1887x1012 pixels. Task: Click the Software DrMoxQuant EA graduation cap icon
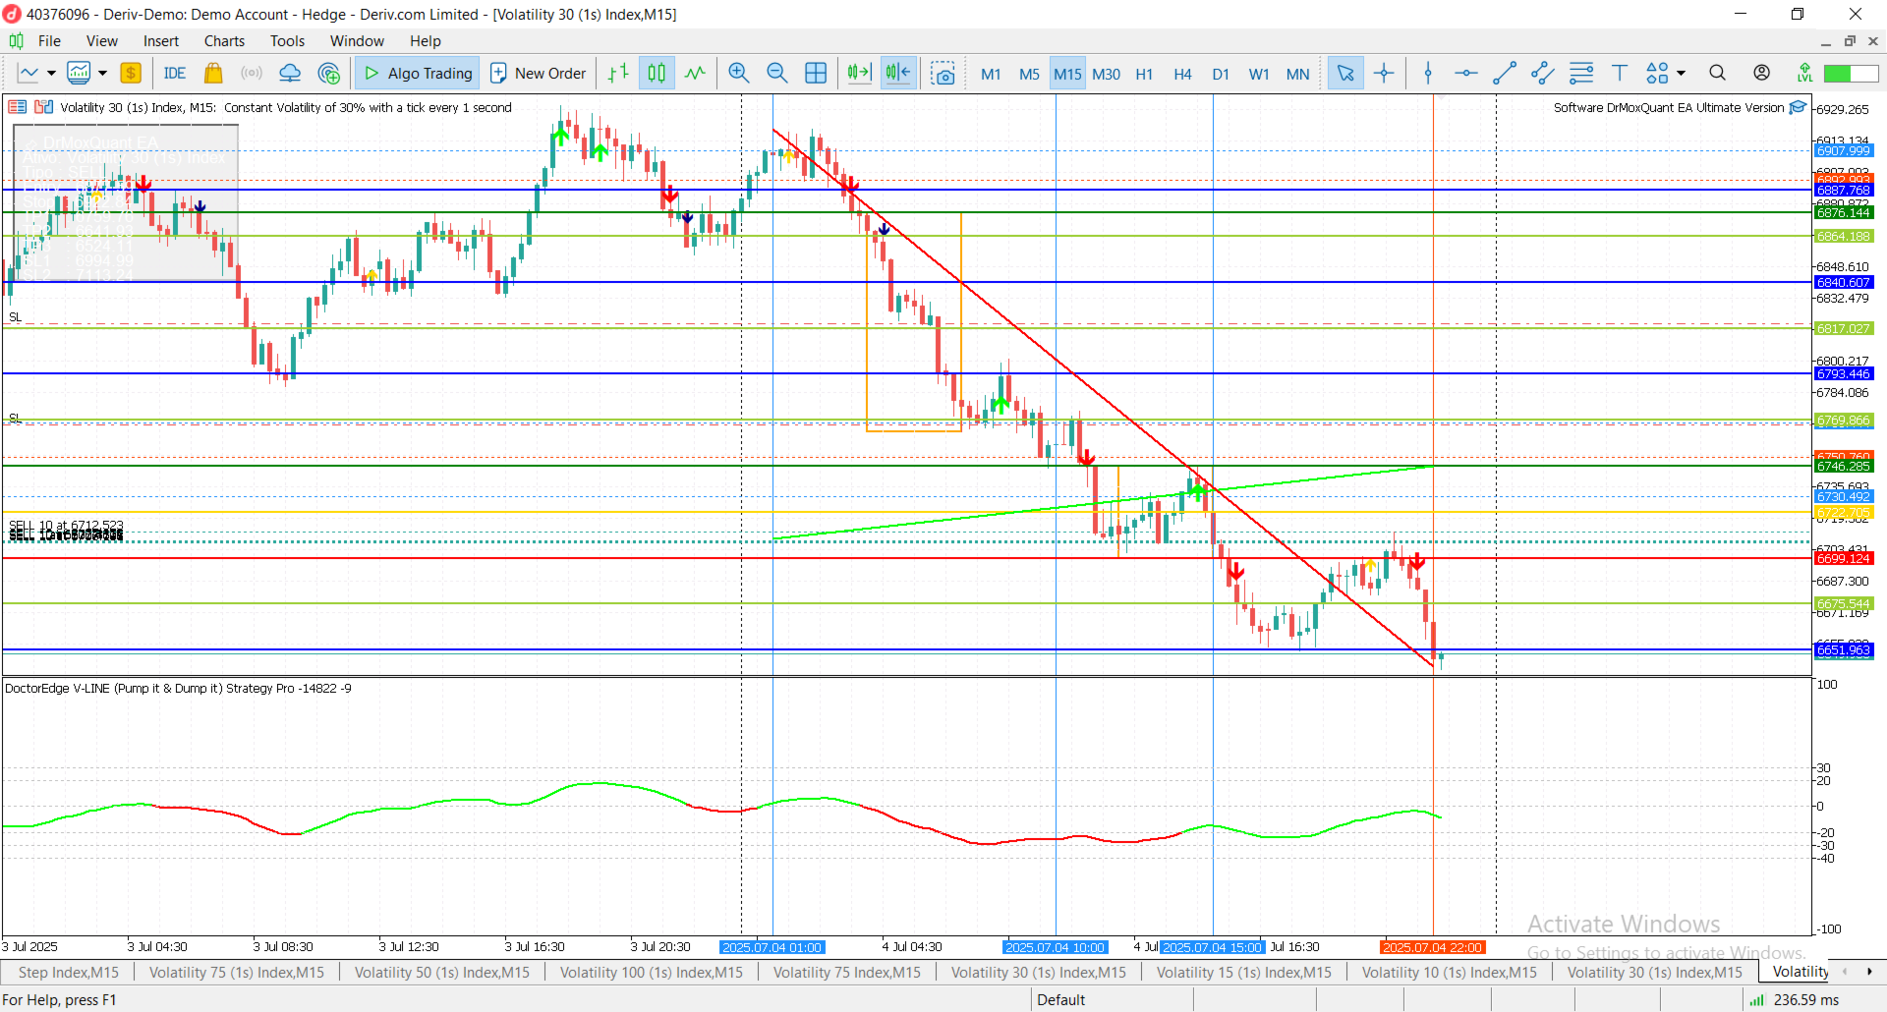(1799, 107)
